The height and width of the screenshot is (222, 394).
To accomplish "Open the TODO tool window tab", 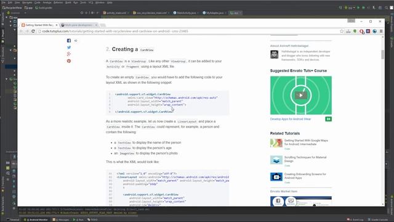I will point(92,220).
